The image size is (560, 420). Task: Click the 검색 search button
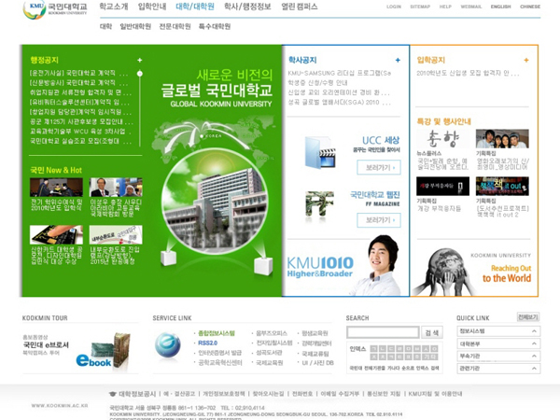pos(431,332)
